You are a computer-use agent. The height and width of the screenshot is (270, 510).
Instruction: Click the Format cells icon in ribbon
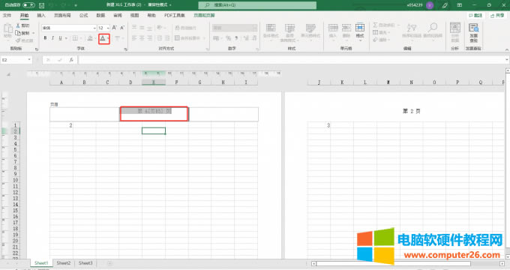click(x=360, y=31)
